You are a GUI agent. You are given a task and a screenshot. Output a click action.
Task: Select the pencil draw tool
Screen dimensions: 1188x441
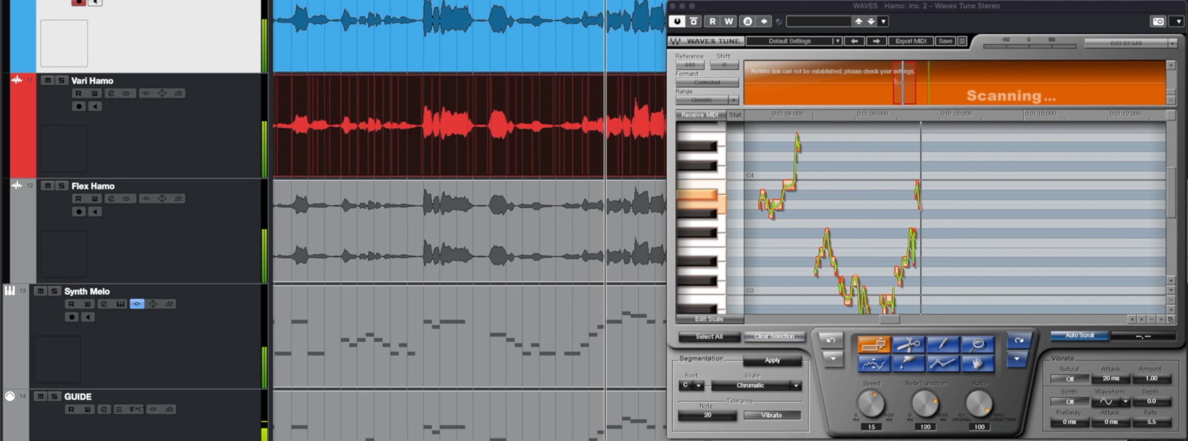pos(943,344)
